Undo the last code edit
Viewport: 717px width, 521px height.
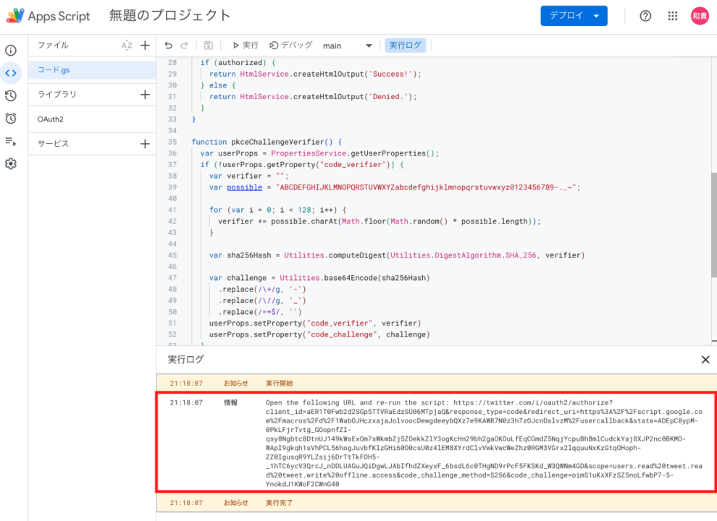click(167, 45)
